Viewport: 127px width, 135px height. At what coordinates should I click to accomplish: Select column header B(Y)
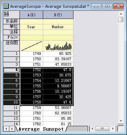tap(58, 15)
